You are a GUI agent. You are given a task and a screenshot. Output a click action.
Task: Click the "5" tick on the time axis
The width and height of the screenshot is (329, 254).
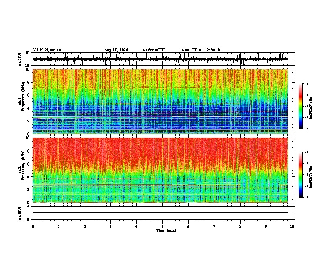(x=162, y=227)
